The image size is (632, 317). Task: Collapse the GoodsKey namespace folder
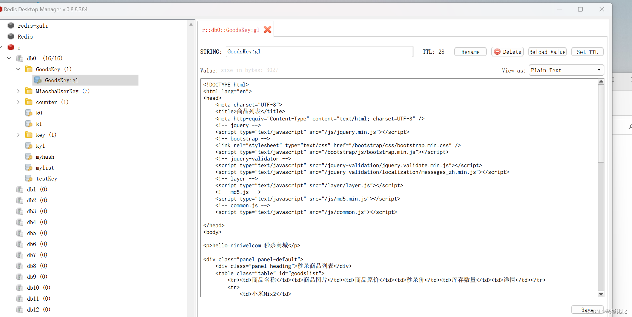[x=18, y=69]
